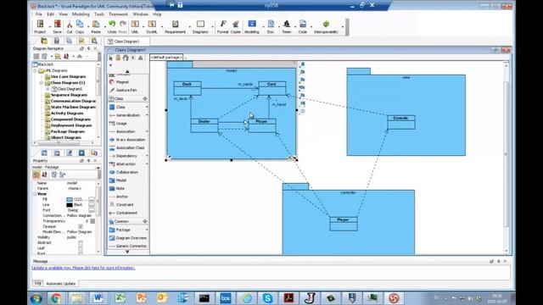543x305 pixels.
Task: Open the Association tool variants arrow
Action: pos(147,131)
